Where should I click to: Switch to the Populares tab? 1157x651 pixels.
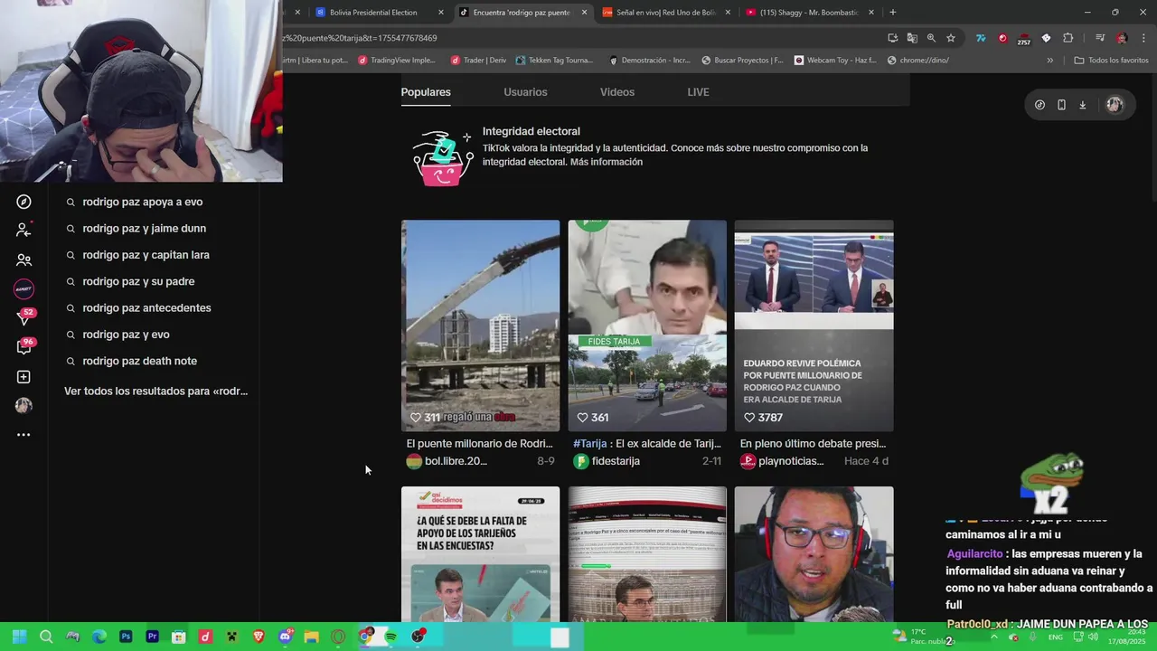point(426,92)
